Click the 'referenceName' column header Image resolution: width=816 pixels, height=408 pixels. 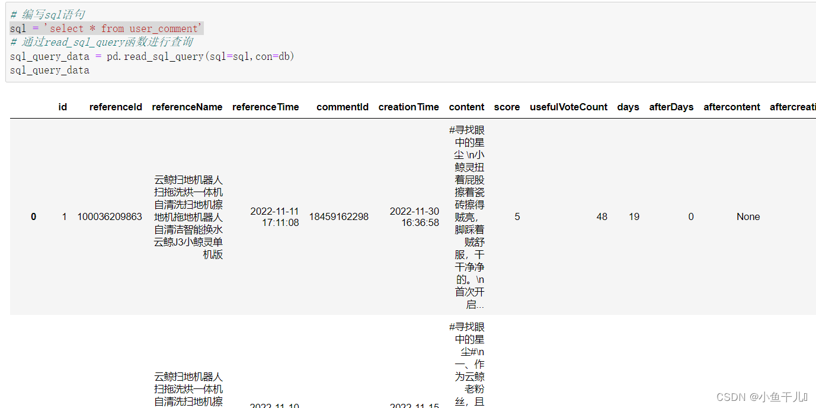pyautogui.click(x=187, y=107)
